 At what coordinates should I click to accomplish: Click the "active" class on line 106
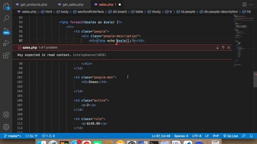pyautogui.click(x=100, y=100)
